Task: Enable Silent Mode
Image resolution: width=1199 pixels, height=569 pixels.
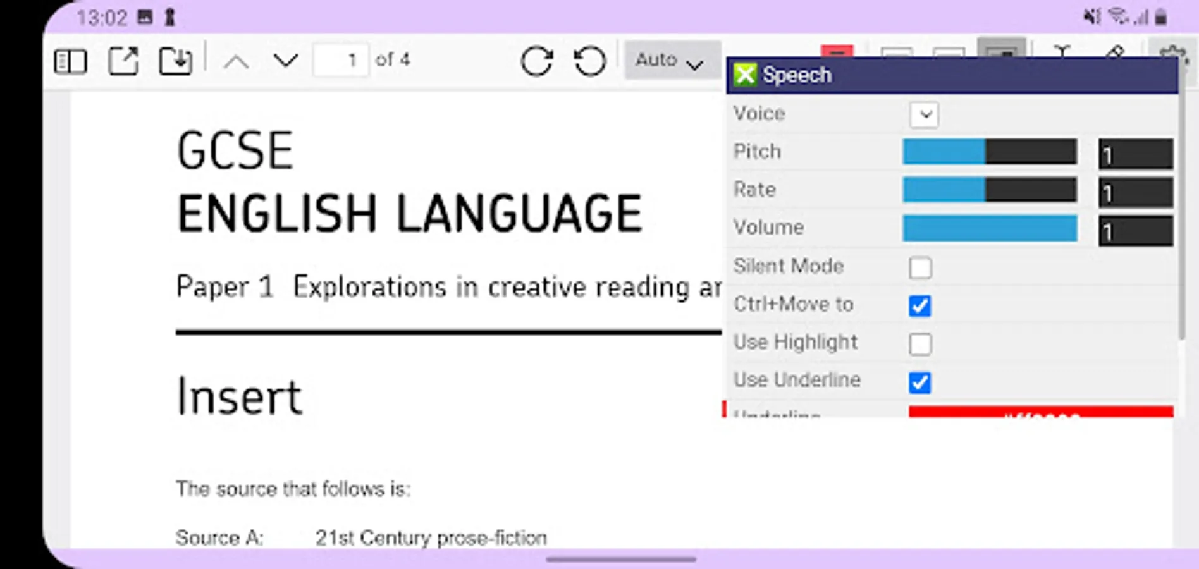Action: click(x=921, y=267)
